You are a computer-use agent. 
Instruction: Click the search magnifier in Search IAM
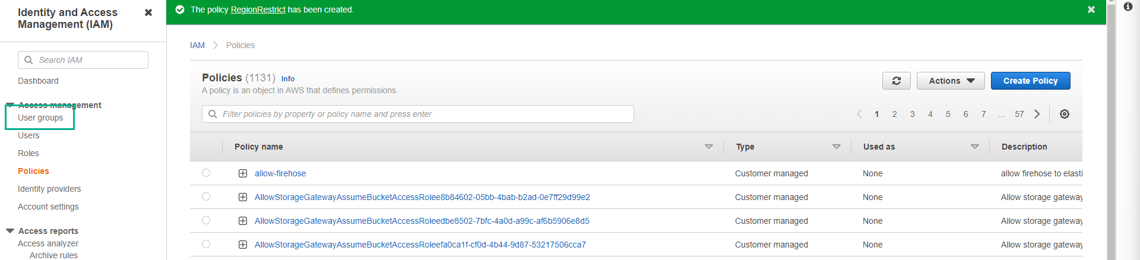click(x=28, y=60)
